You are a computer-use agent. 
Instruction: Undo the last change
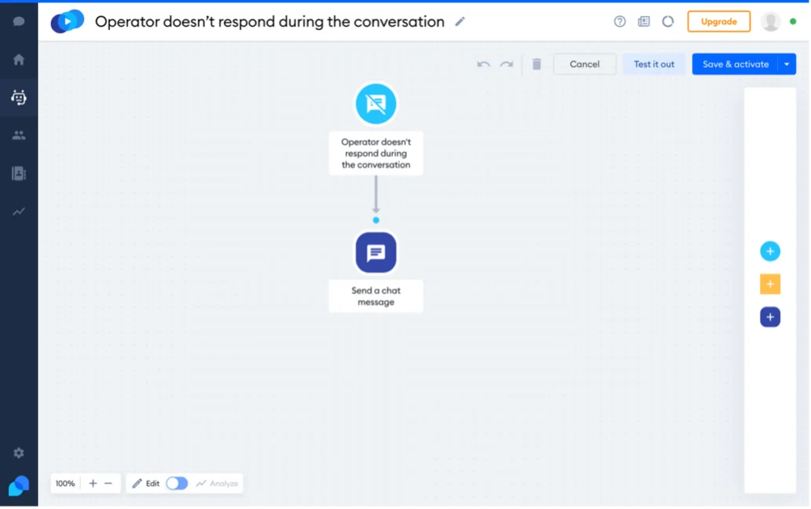(483, 64)
